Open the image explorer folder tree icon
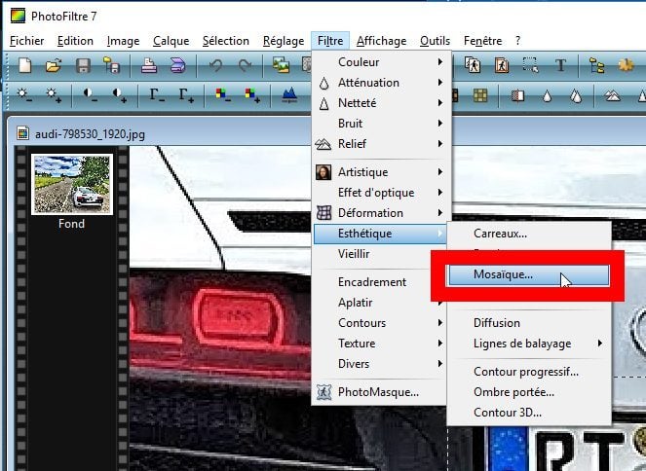 pos(596,65)
